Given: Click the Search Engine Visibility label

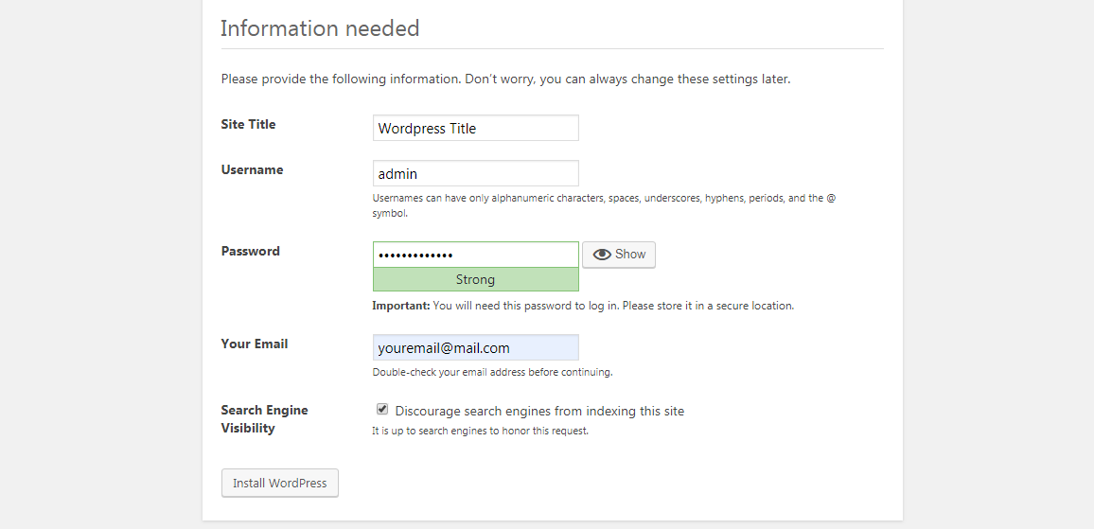Looking at the screenshot, I should click(264, 418).
